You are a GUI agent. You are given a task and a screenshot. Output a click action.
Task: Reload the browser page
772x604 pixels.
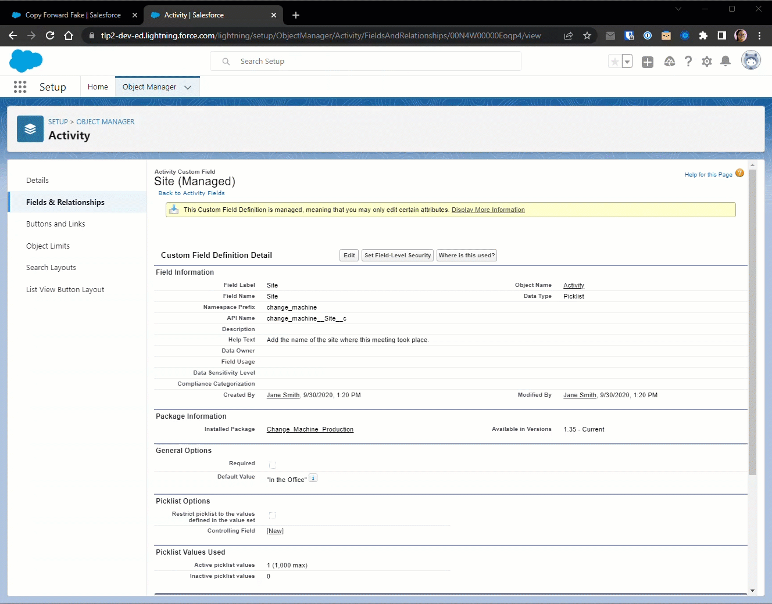click(50, 35)
